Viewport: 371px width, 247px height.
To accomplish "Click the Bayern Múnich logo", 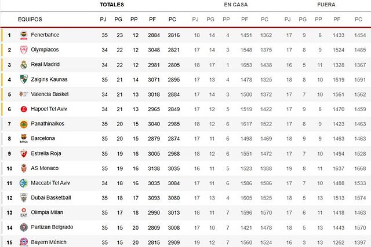I will [x=24, y=242].
